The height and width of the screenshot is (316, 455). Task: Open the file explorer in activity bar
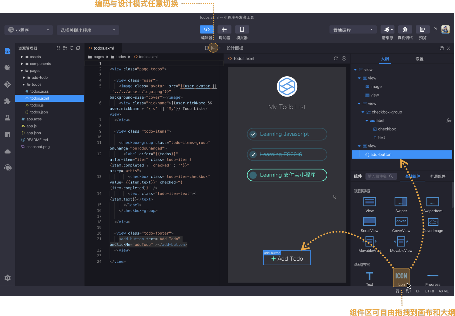[x=8, y=51]
